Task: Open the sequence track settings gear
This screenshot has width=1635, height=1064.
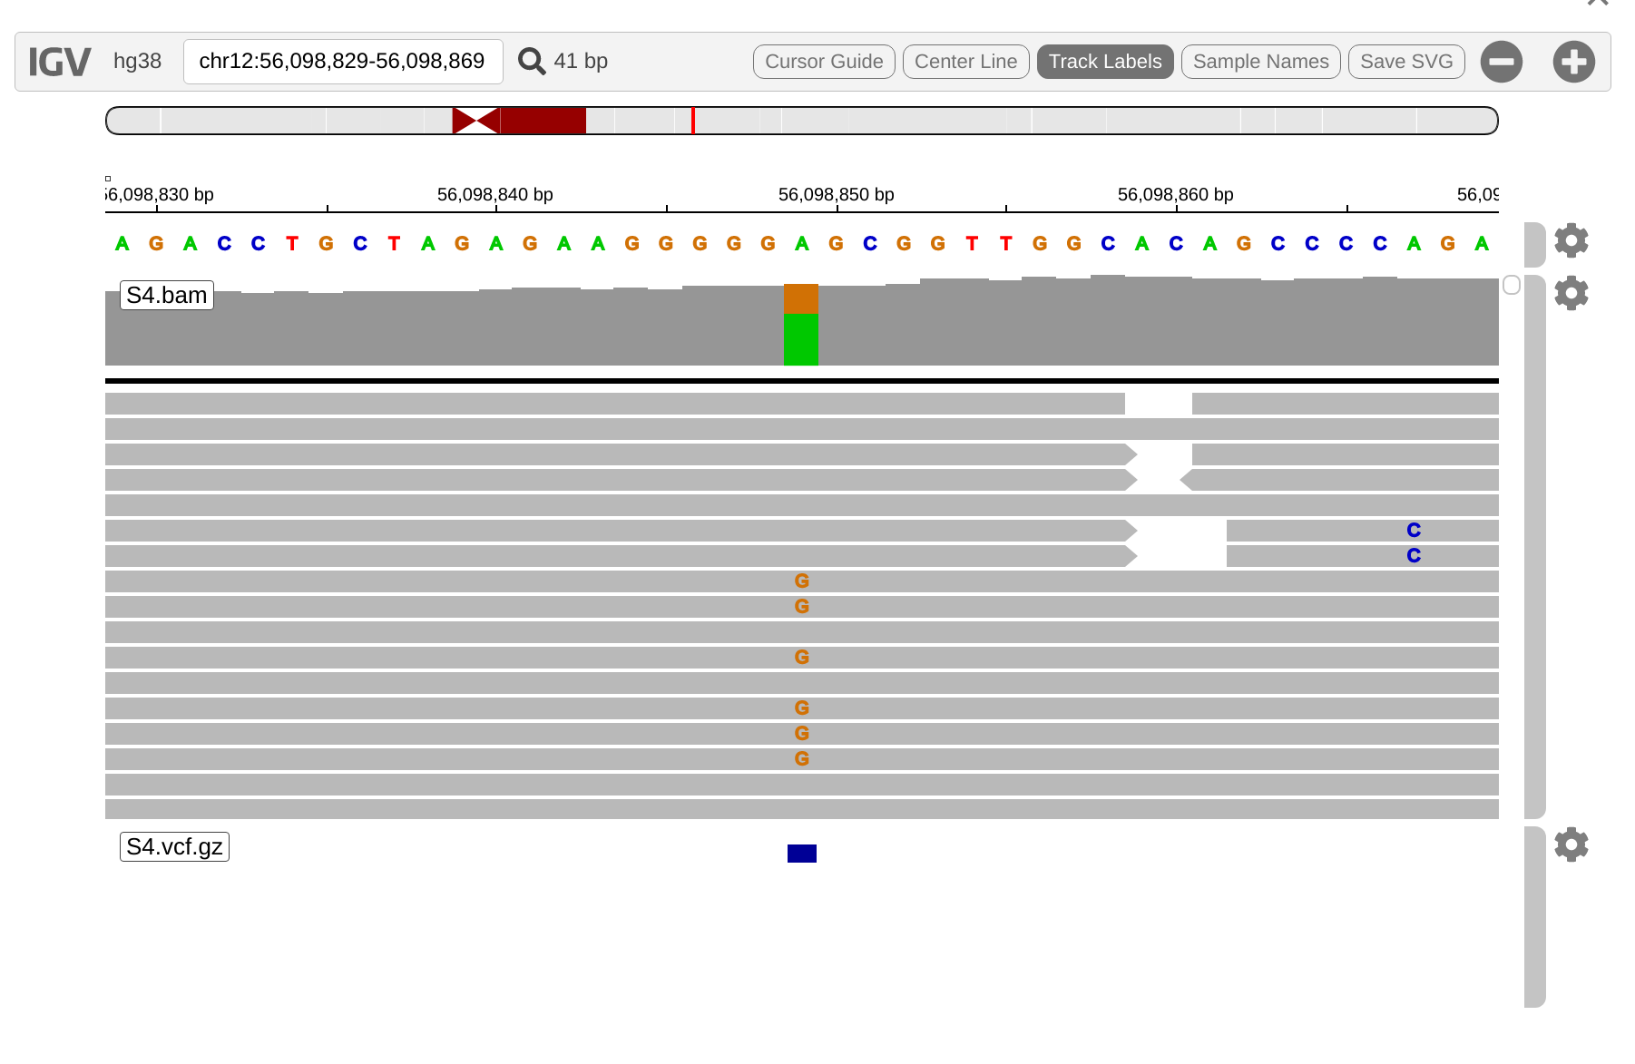Action: coord(1571,240)
